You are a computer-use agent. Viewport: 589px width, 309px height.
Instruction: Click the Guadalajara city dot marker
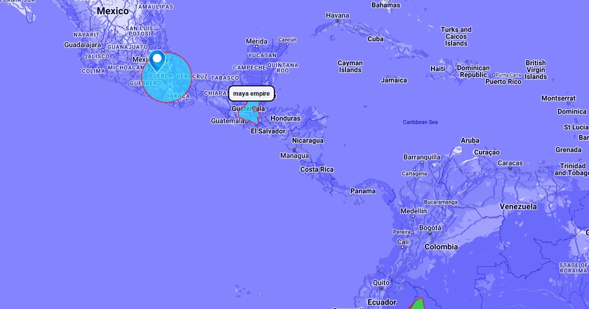(x=103, y=50)
